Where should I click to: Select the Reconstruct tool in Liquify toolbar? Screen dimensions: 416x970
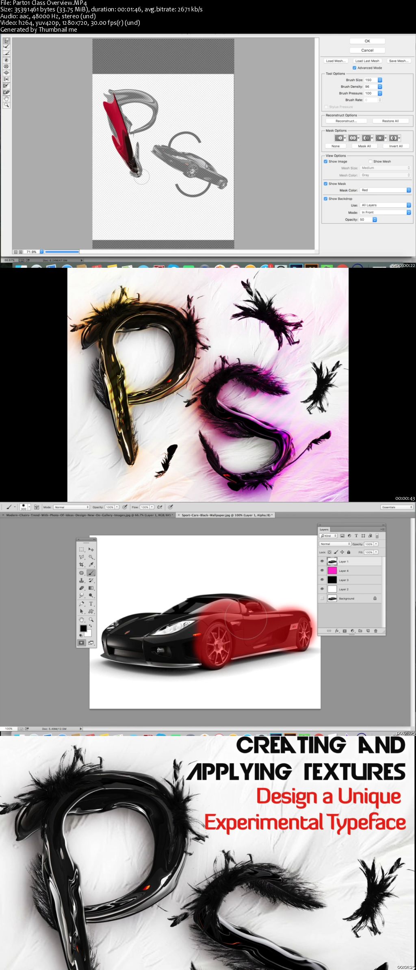[6, 47]
